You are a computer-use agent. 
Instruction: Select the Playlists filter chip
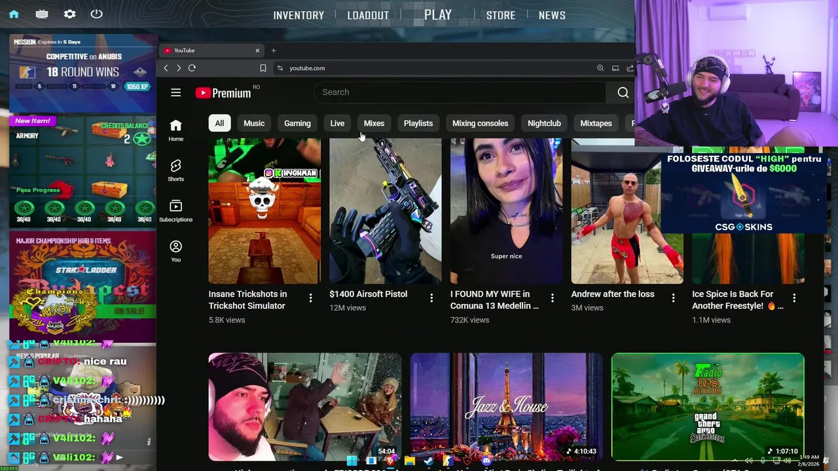pyautogui.click(x=418, y=123)
